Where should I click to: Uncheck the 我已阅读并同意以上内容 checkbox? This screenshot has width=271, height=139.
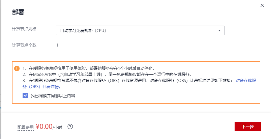25,95
